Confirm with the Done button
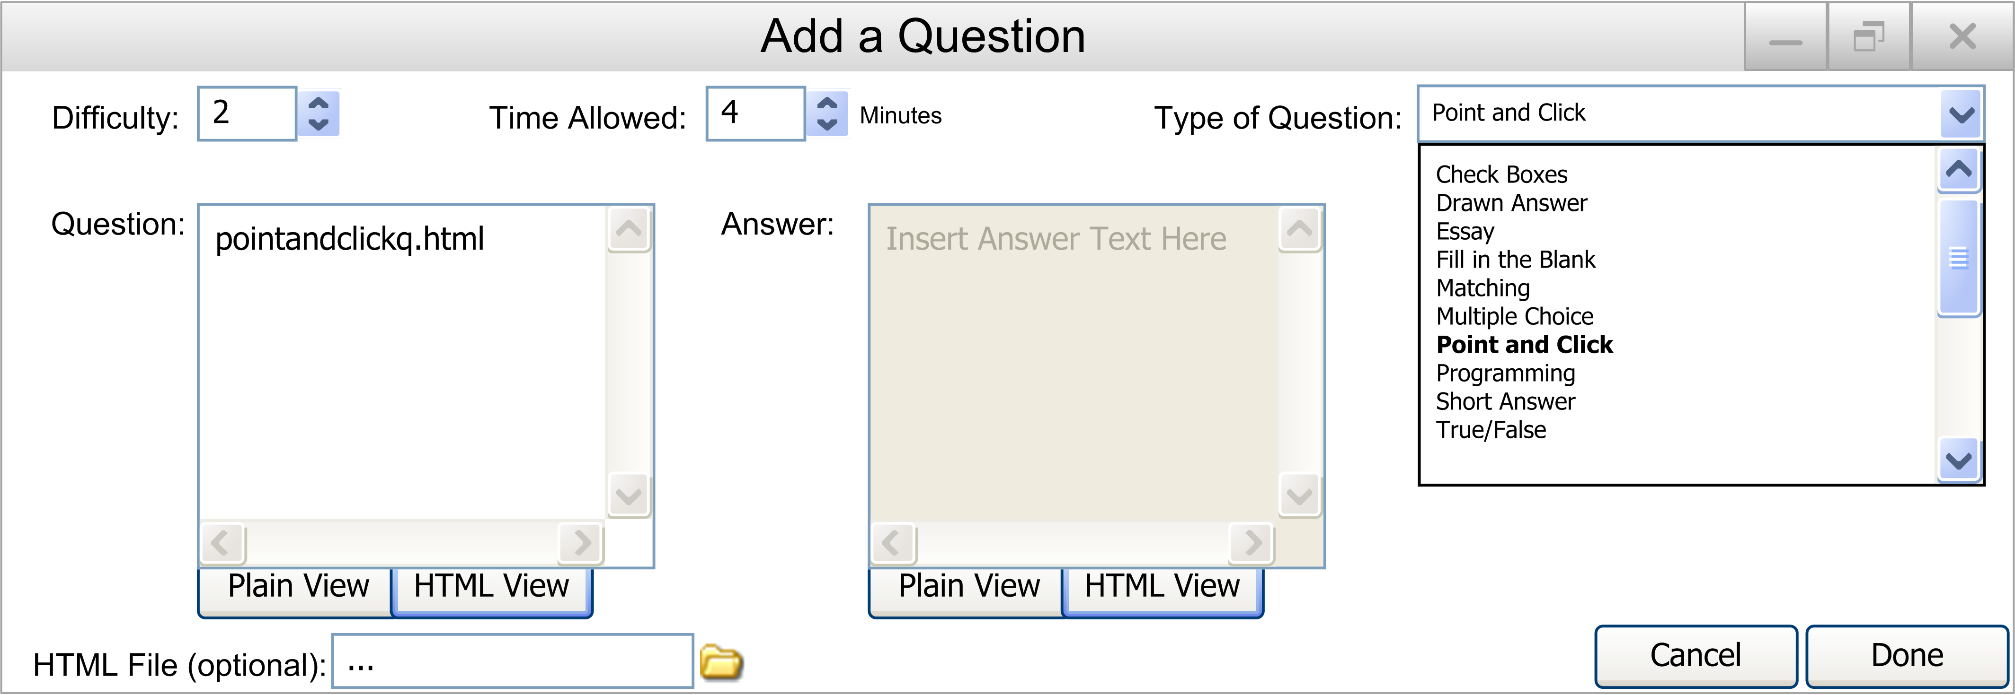 (x=1907, y=656)
